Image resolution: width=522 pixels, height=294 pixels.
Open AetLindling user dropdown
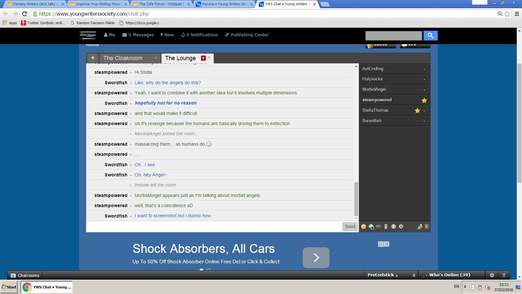pos(424,69)
